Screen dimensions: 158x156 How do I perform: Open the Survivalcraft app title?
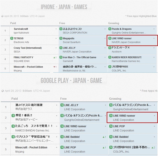(x=21, y=29)
